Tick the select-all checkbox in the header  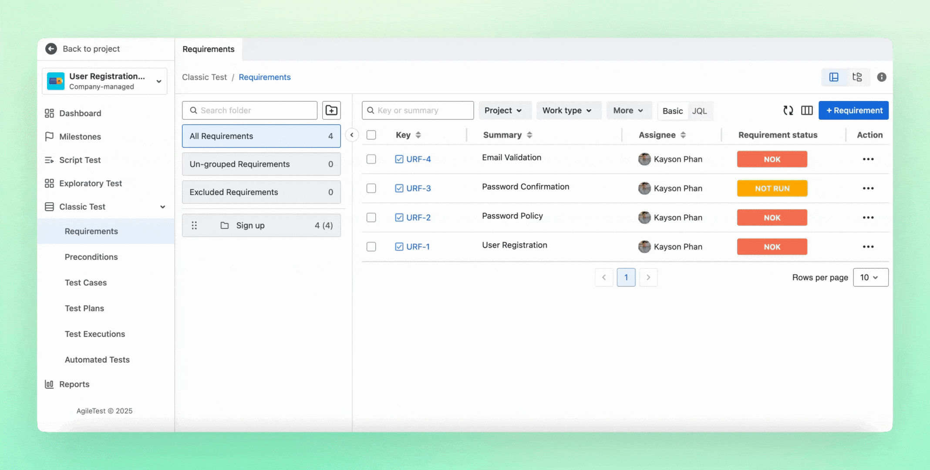pyautogui.click(x=371, y=135)
